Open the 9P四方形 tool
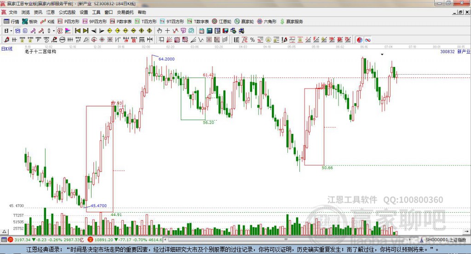Viewport: 471px width, 254px height. [x=95, y=22]
